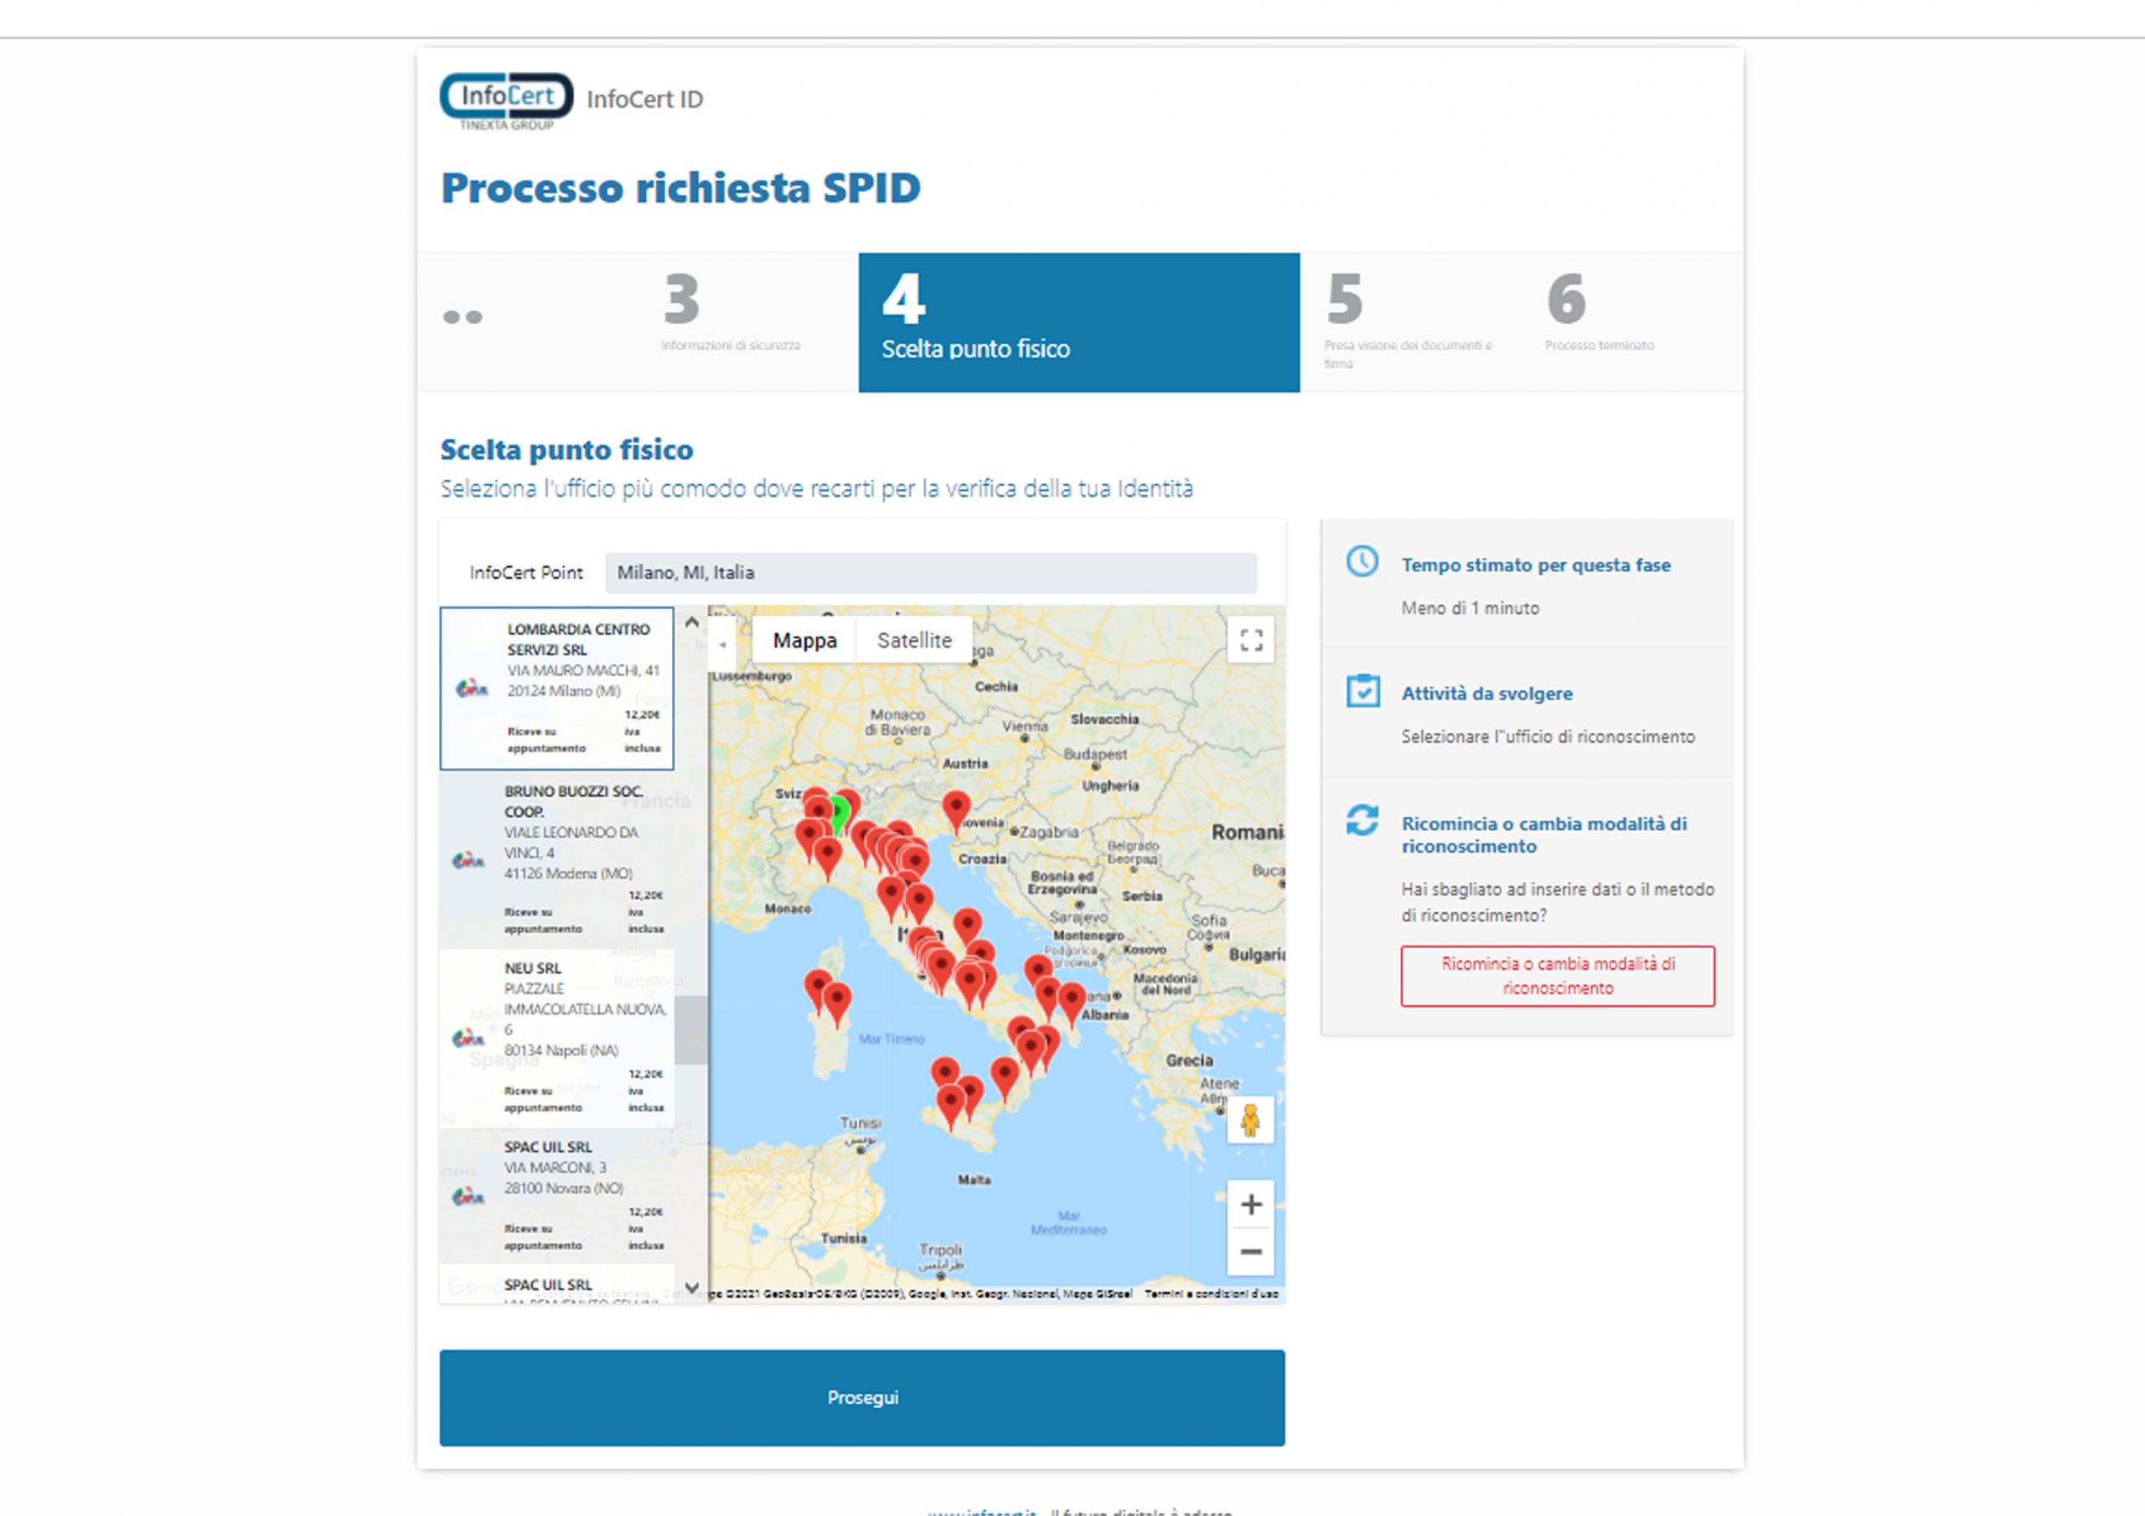Click the checklist icon near Attività da svolgere
Viewport: 2145px width, 1516px height.
click(x=1363, y=691)
